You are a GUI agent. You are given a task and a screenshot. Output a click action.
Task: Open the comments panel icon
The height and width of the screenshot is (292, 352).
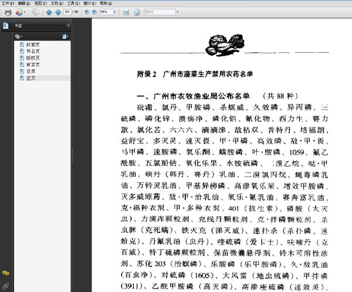[6, 273]
